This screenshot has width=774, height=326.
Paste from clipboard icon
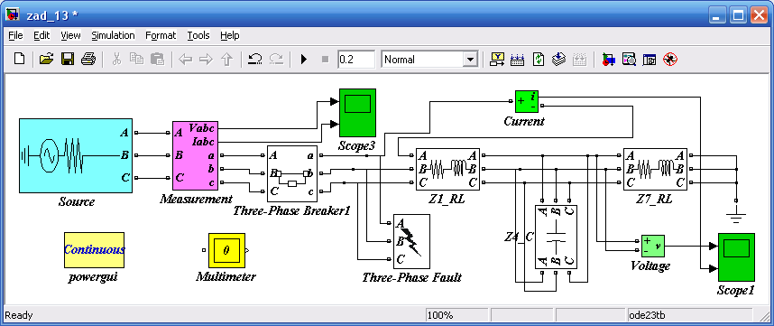point(158,60)
